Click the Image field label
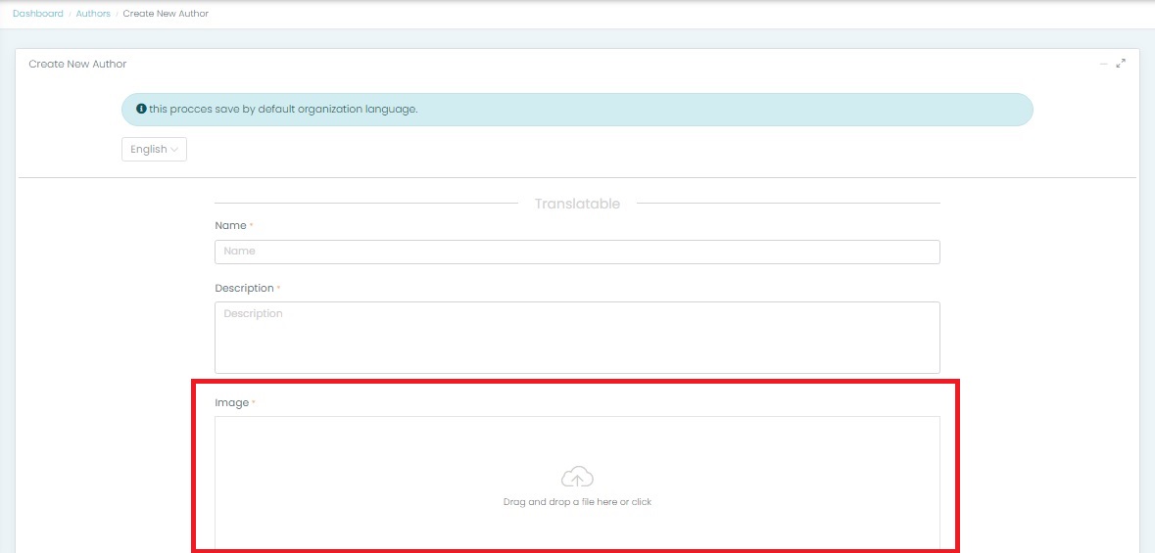The width and height of the screenshot is (1155, 553). tap(231, 403)
